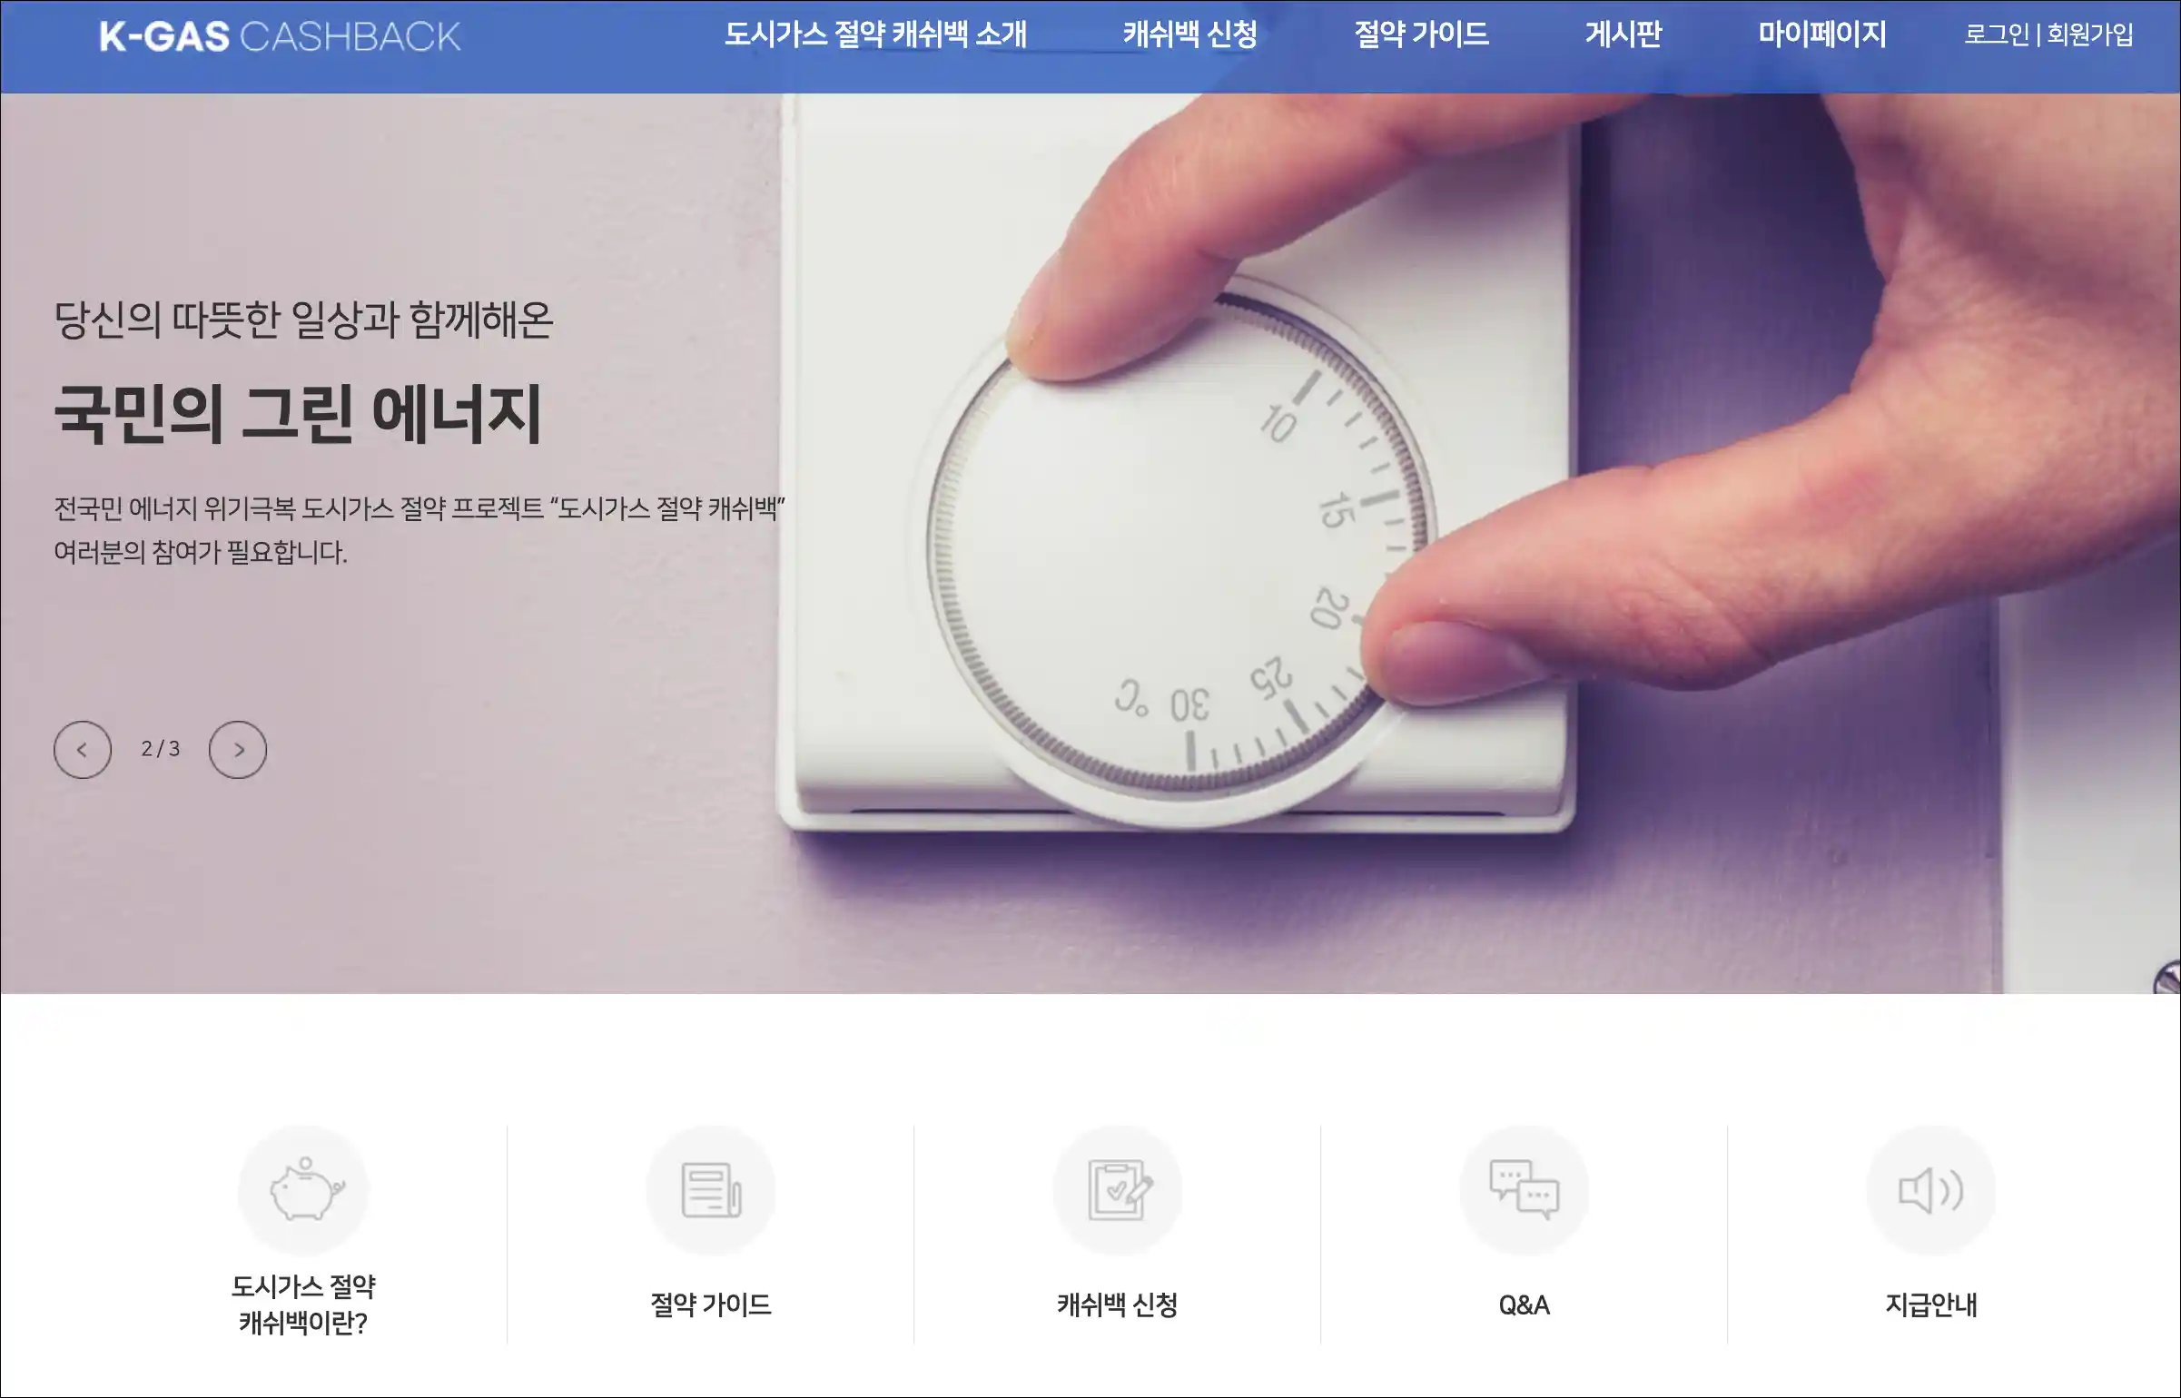Click the piggy bank cashback icon
The width and height of the screenshot is (2181, 1398).
click(303, 1190)
